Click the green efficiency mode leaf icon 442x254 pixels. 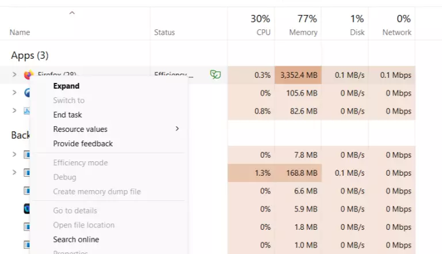point(215,74)
